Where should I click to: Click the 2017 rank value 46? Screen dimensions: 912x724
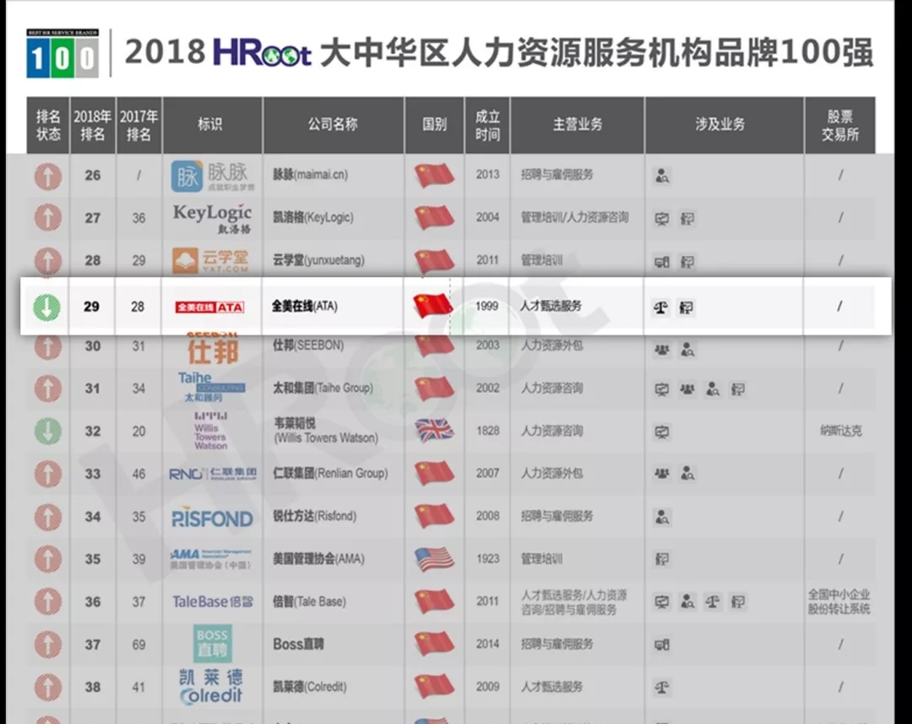pyautogui.click(x=138, y=474)
